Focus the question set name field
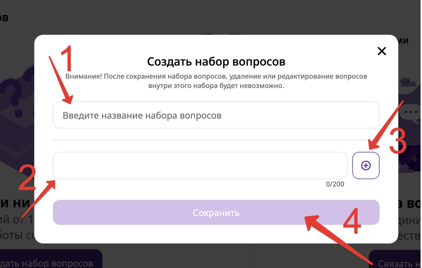Screen dimensions: 422x268 (216, 115)
